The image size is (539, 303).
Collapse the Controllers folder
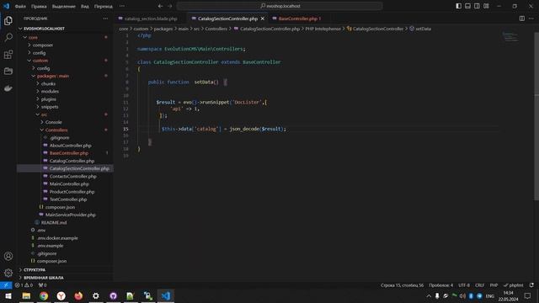pos(65,130)
